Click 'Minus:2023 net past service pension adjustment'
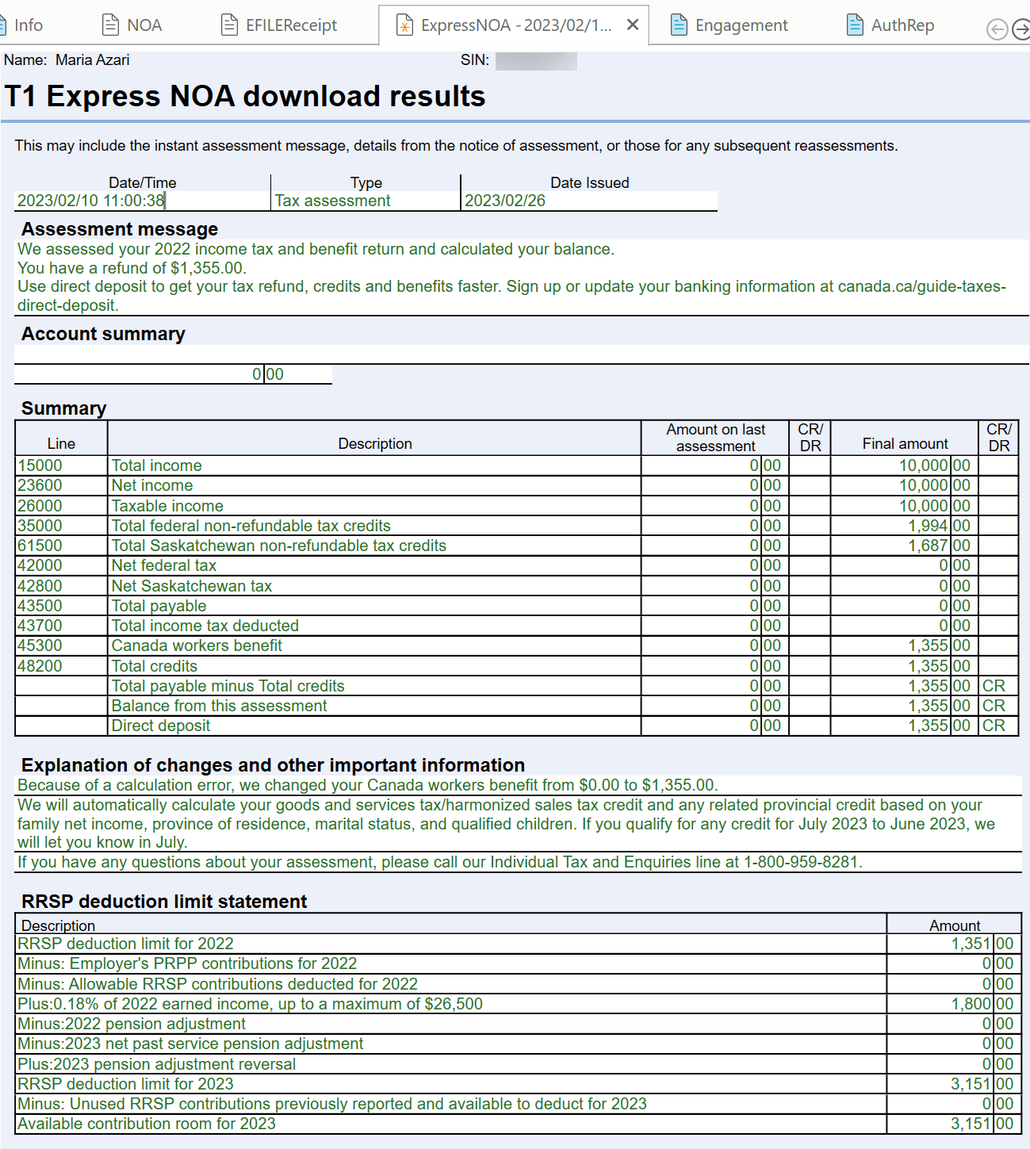Image resolution: width=1030 pixels, height=1149 pixels. pos(190,1044)
